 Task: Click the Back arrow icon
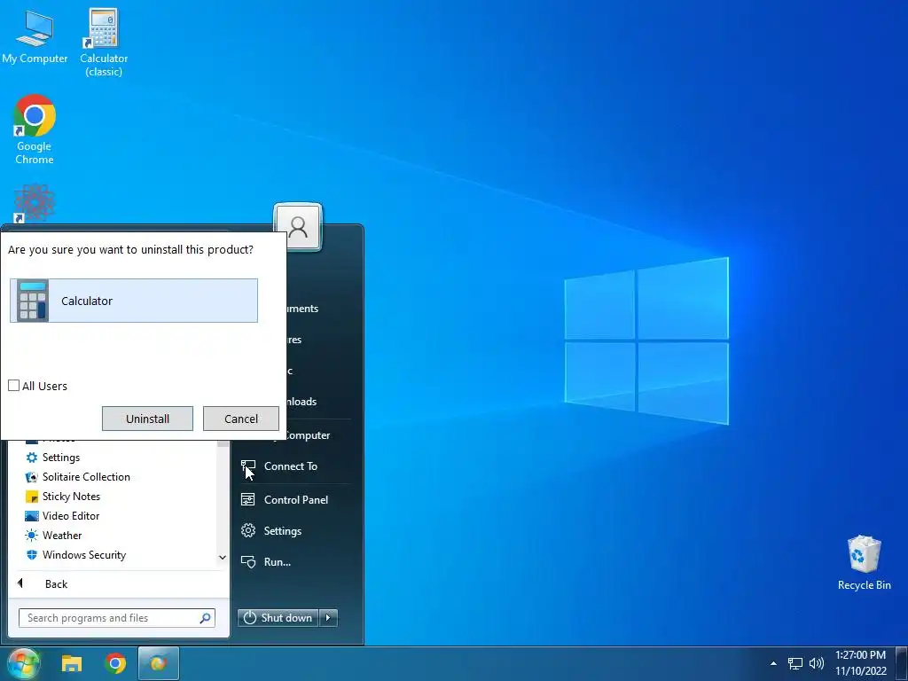pyautogui.click(x=20, y=583)
